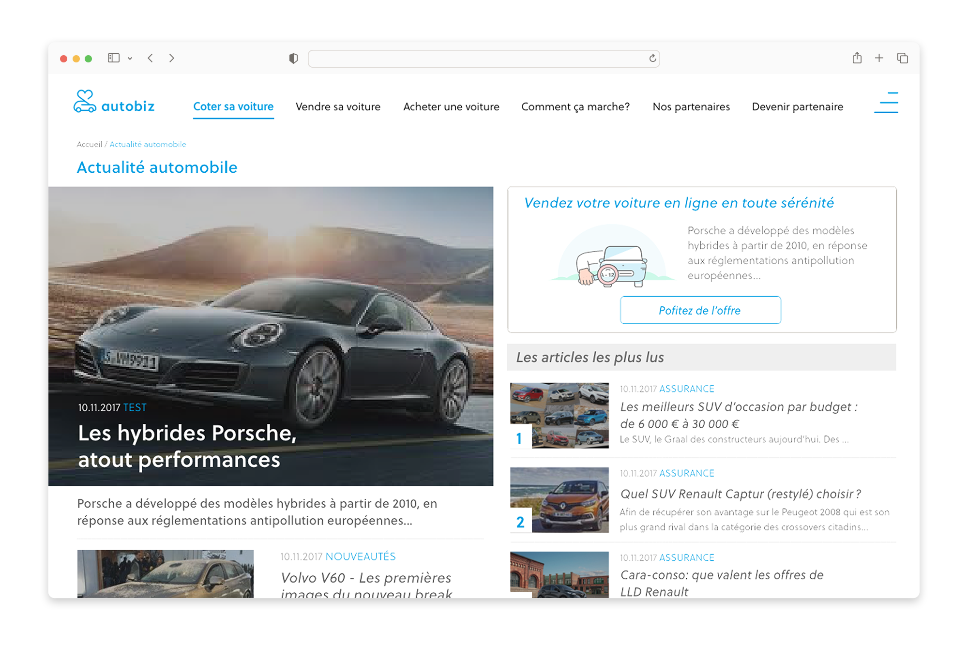Screen dimensions: 968x645
Task: Click the Pofitez de l'offre button
Action: click(700, 310)
